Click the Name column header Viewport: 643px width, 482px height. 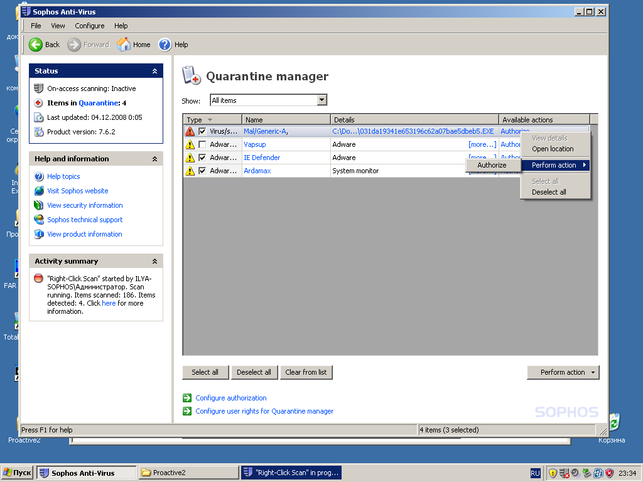pos(286,120)
